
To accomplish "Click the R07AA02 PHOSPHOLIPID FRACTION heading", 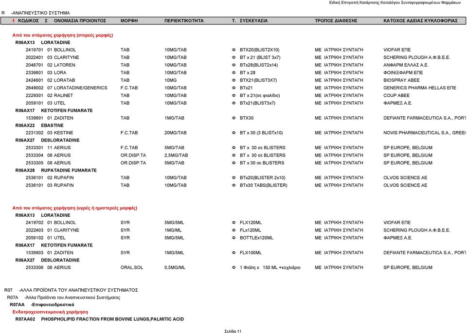I will tap(99, 319).
